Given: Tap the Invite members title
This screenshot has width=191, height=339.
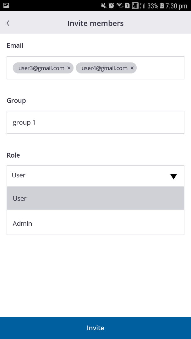Looking at the screenshot, I should coord(95,24).
